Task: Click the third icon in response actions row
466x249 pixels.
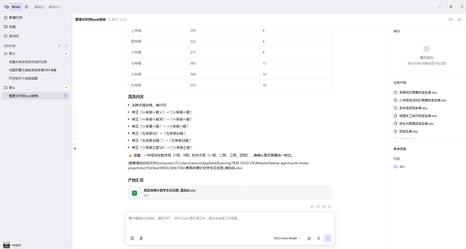Action: (x=323, y=207)
